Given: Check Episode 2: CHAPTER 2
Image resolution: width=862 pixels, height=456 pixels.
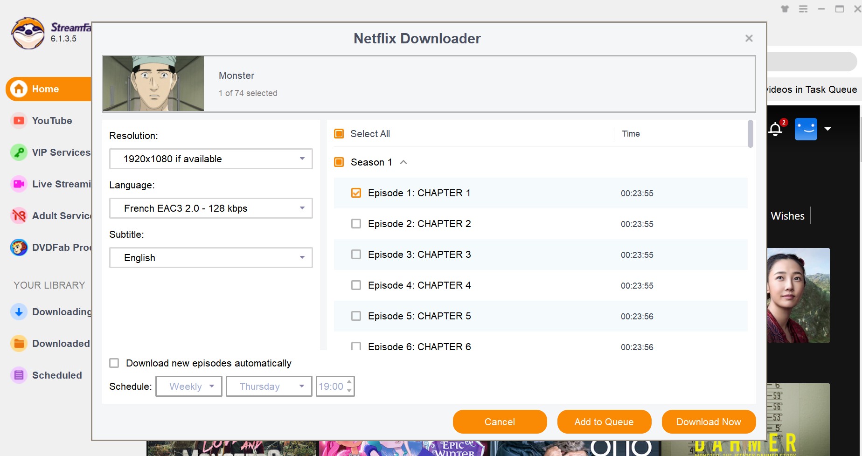Looking at the screenshot, I should coord(356,224).
